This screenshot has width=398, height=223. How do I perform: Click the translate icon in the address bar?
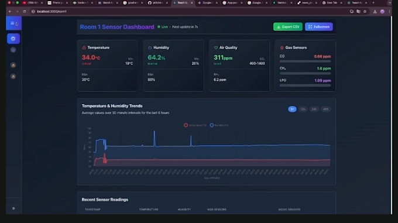coord(358,12)
